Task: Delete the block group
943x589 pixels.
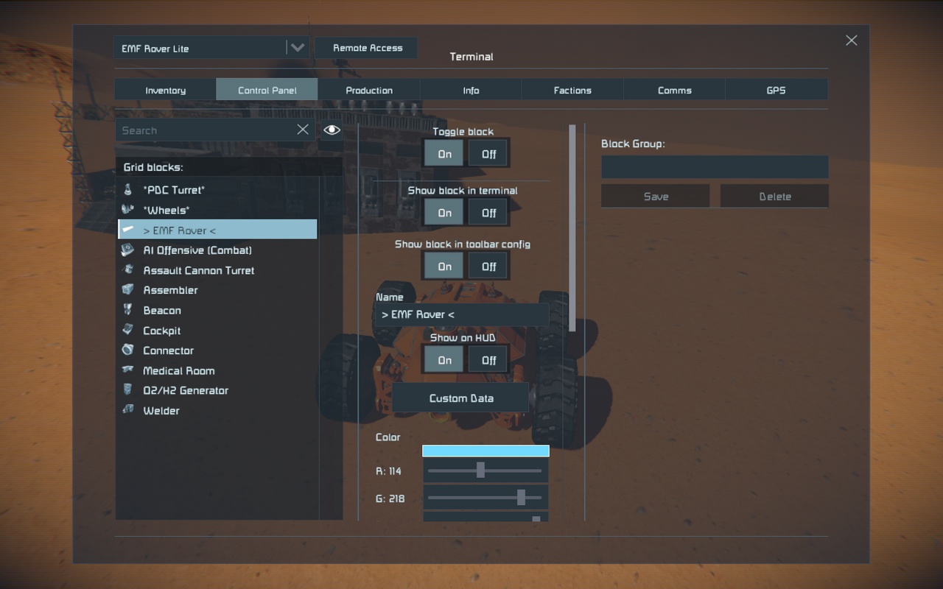Action: [774, 196]
